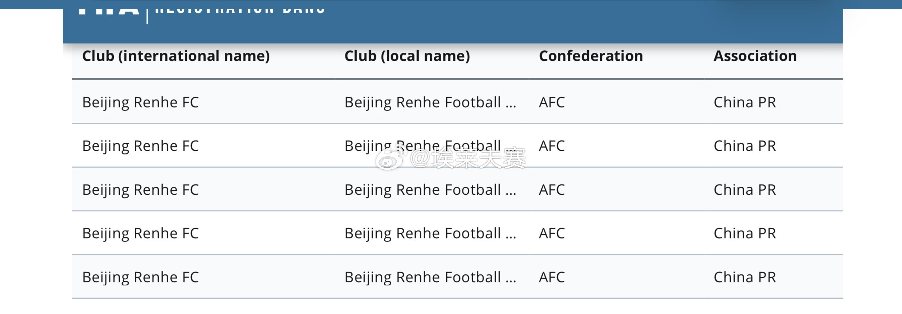Viewport: 902px width, 314px height.
Task: Click China PR in the second row
Action: pyautogui.click(x=745, y=146)
